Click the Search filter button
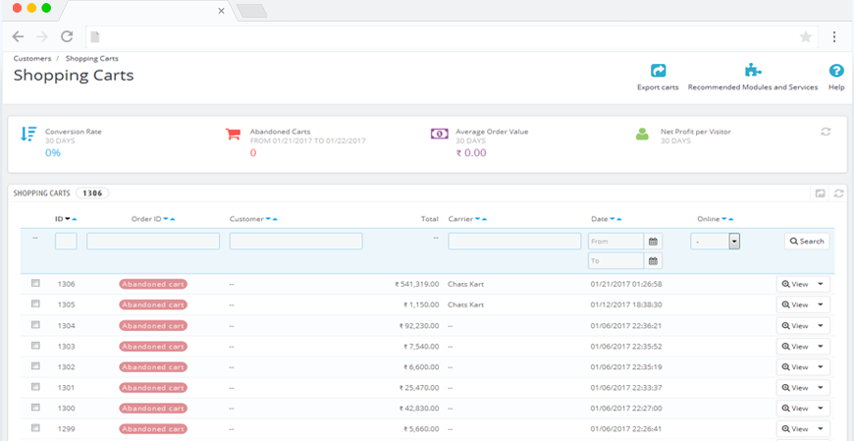The width and height of the screenshot is (854, 441). click(x=807, y=242)
